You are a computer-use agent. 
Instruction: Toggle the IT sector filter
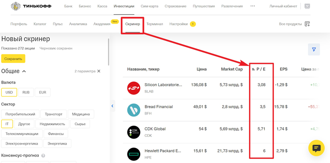(x=7, y=124)
